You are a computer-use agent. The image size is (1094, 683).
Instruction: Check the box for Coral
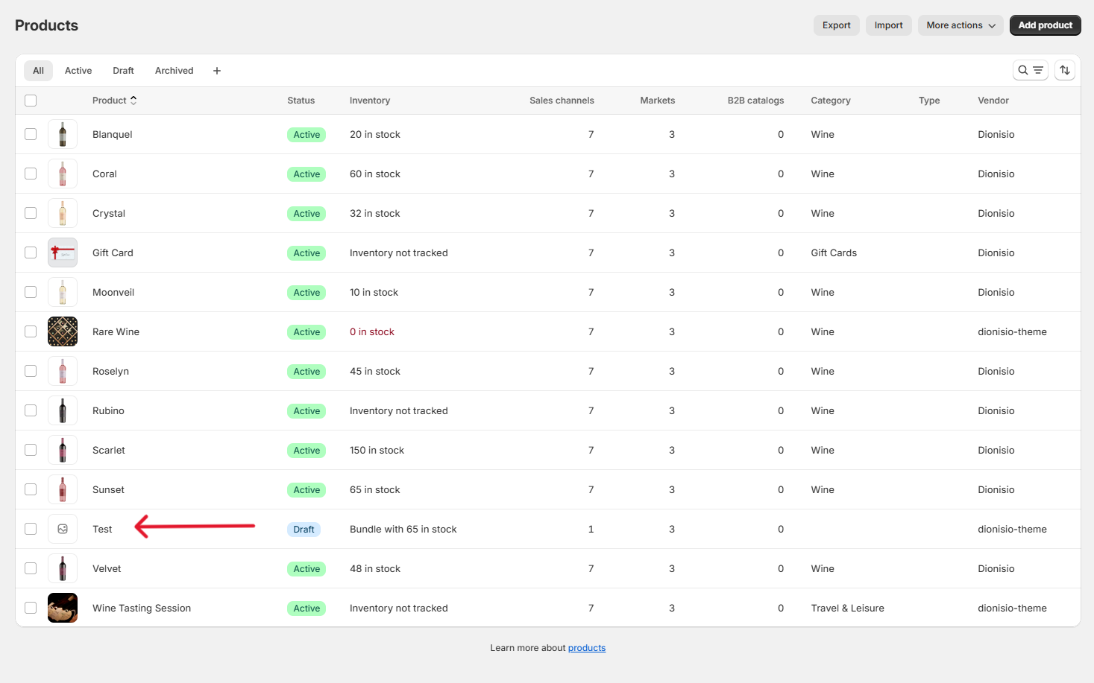pyautogui.click(x=31, y=174)
